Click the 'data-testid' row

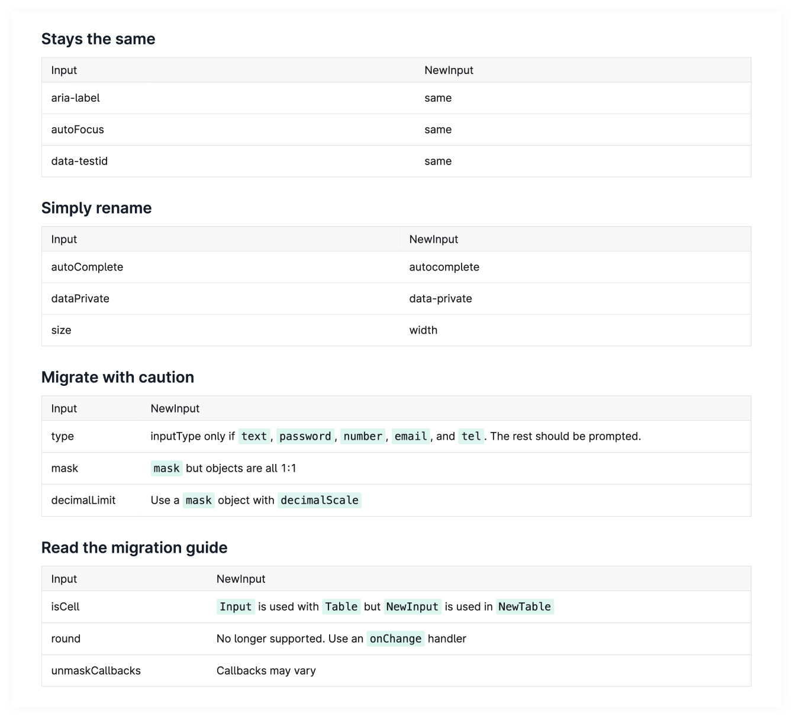click(x=79, y=161)
